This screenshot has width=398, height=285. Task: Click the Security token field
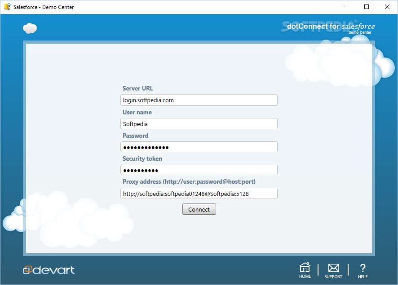coord(199,170)
